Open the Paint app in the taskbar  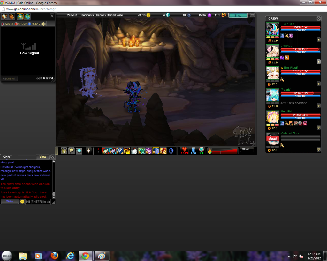[102, 256]
